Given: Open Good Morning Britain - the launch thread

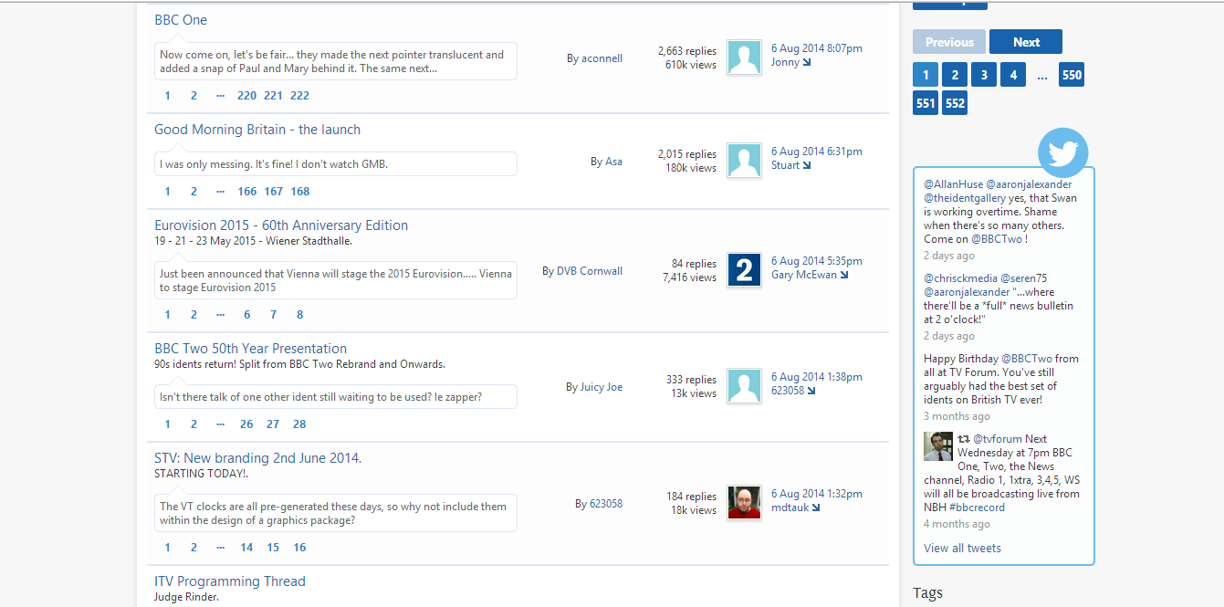Looking at the screenshot, I should coord(257,130).
